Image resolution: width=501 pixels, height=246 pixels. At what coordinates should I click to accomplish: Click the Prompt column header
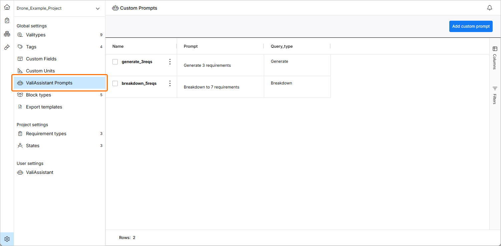coord(191,46)
